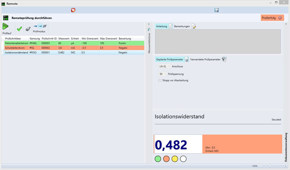This screenshot has height=170, width=290.
Task: Click the floppy disk save icon
Action: pos(217,10)
